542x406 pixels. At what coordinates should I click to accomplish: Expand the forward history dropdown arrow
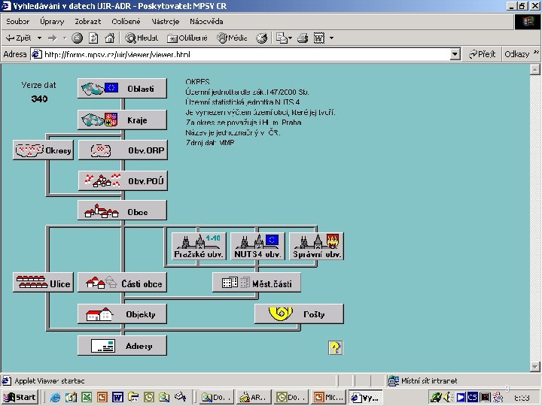click(x=65, y=38)
